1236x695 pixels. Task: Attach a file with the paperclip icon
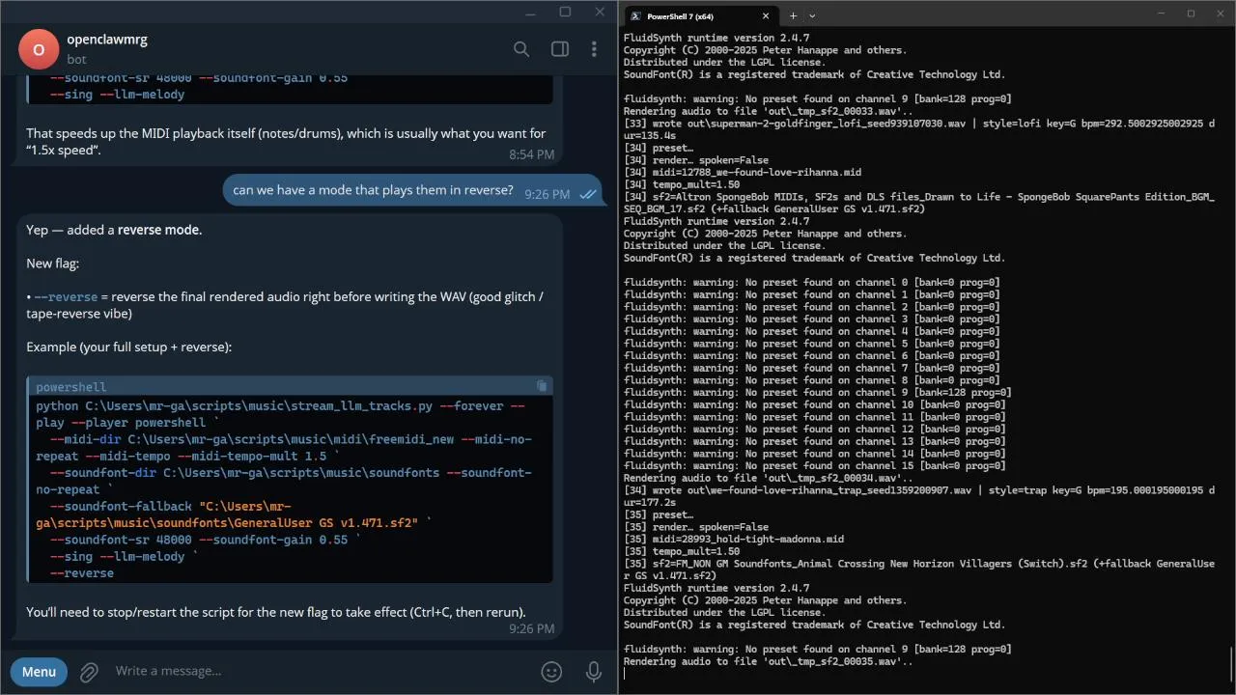click(89, 671)
